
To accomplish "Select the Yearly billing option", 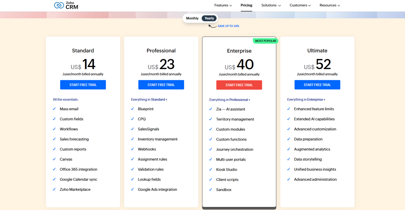I will click(209, 18).
